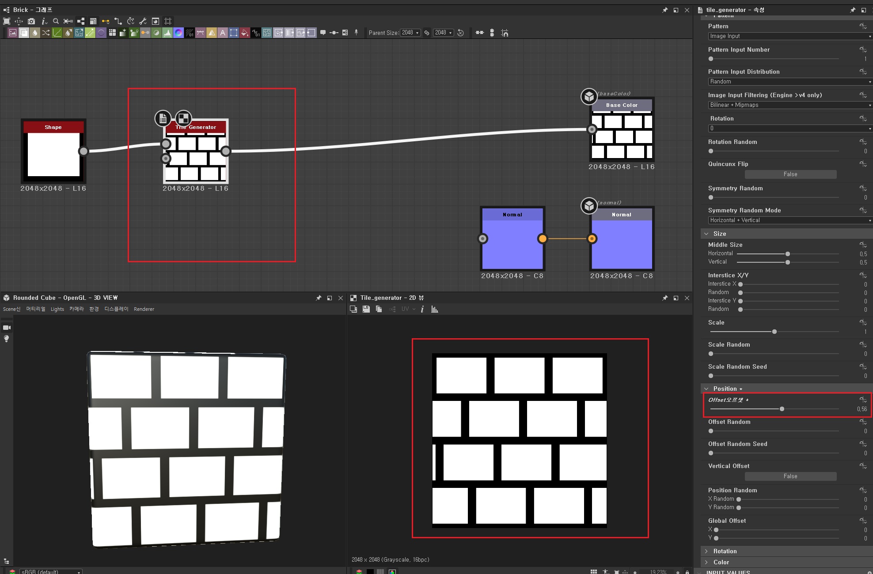873x574 pixels.
Task: Open Symmetry Random Mode dropdown
Action: [789, 220]
